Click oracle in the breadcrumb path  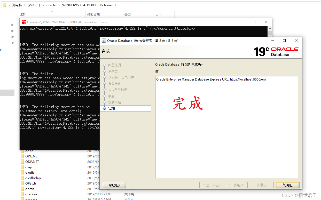click(x=51, y=5)
